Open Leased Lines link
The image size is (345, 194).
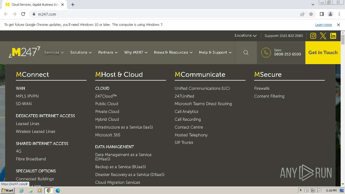[27, 124]
